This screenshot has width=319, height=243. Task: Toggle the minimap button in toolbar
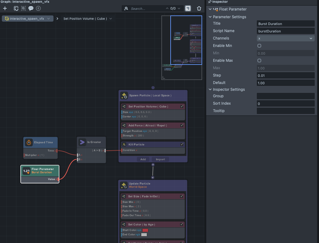click(x=188, y=8)
